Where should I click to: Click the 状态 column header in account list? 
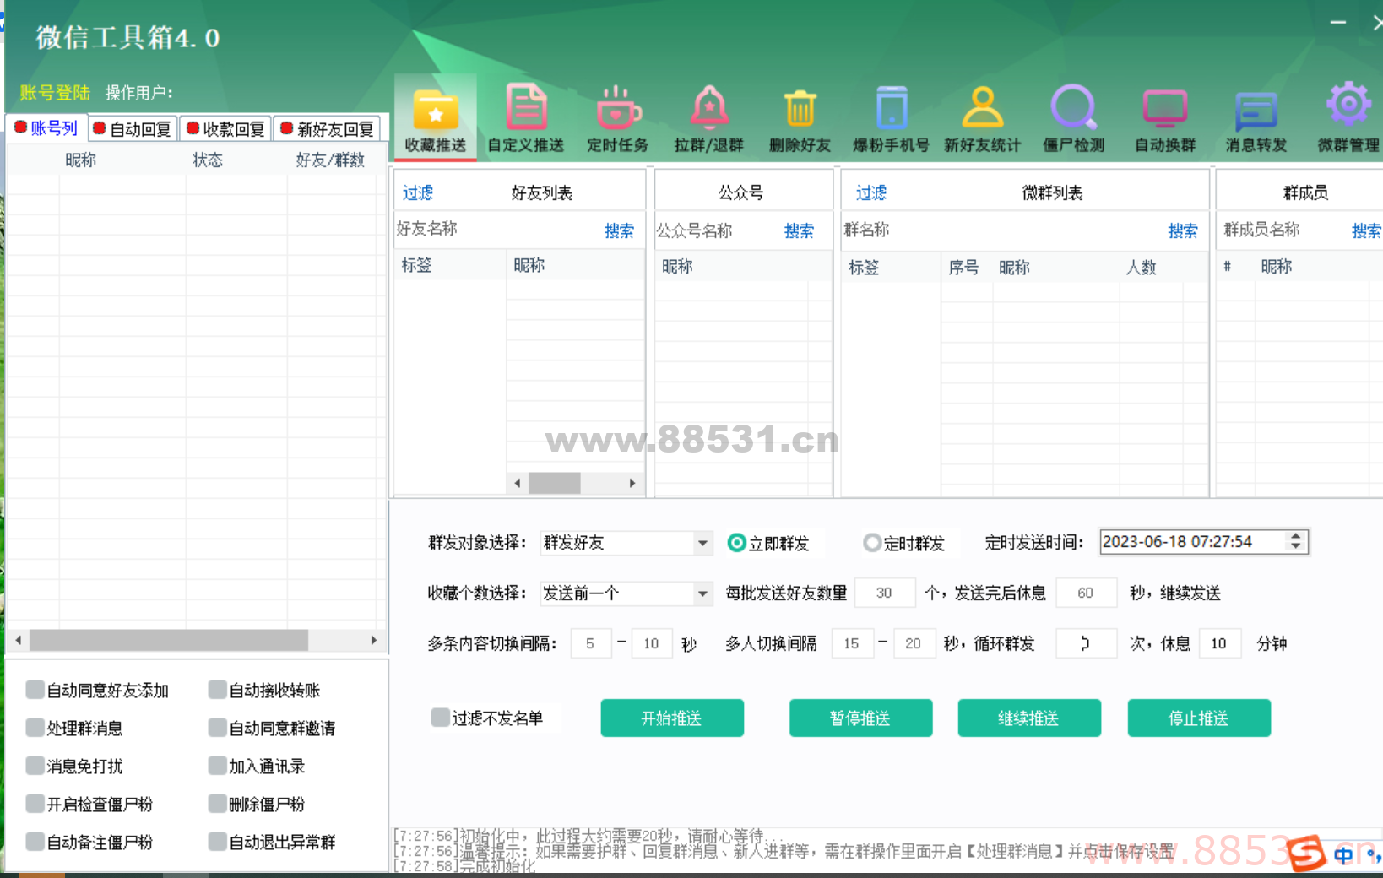coord(208,160)
